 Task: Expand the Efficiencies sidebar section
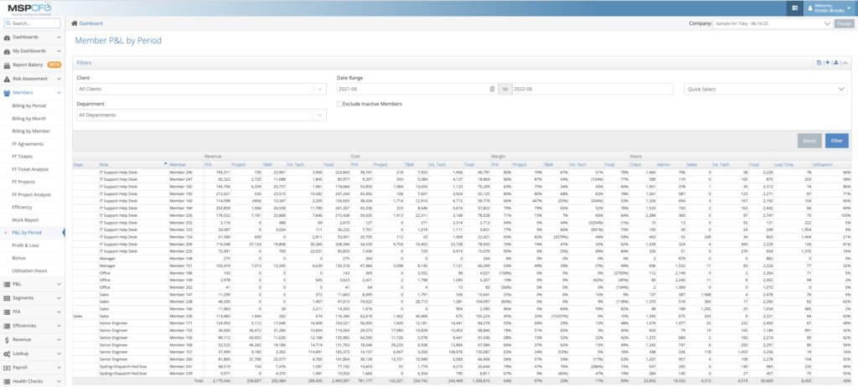click(33, 326)
